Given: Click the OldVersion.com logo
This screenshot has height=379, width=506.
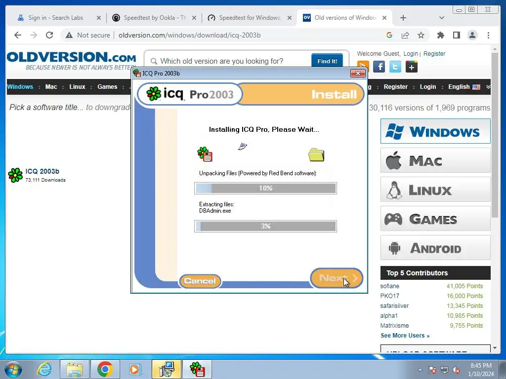Looking at the screenshot, I should 71,60.
